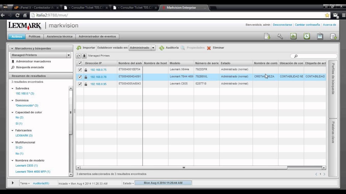Click the Administrar marcadores bookmark icon
The image size is (346, 194).
click(x=13, y=61)
